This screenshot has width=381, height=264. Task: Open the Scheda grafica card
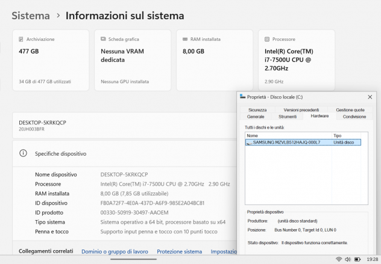click(133, 60)
